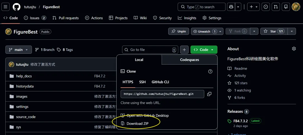Choose Open with GitHub Desktop
Image resolution: width=303 pixels, height=135 pixels.
coord(145,115)
